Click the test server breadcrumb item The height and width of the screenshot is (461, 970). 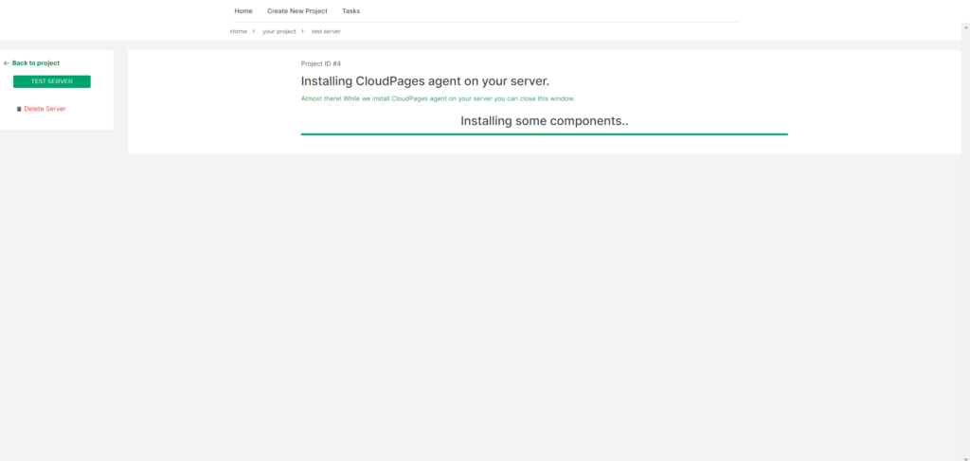pyautogui.click(x=326, y=31)
